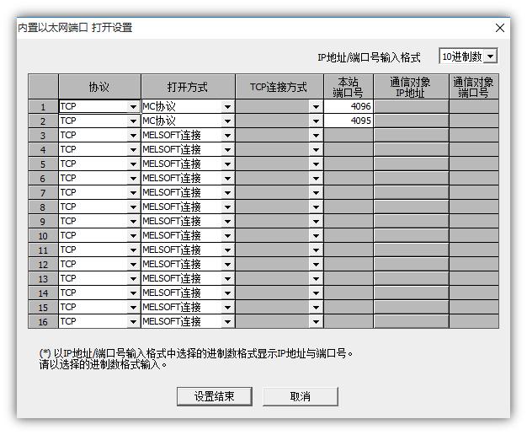The height and width of the screenshot is (435, 527).
Task: Select row header number 4
Action: pos(43,149)
